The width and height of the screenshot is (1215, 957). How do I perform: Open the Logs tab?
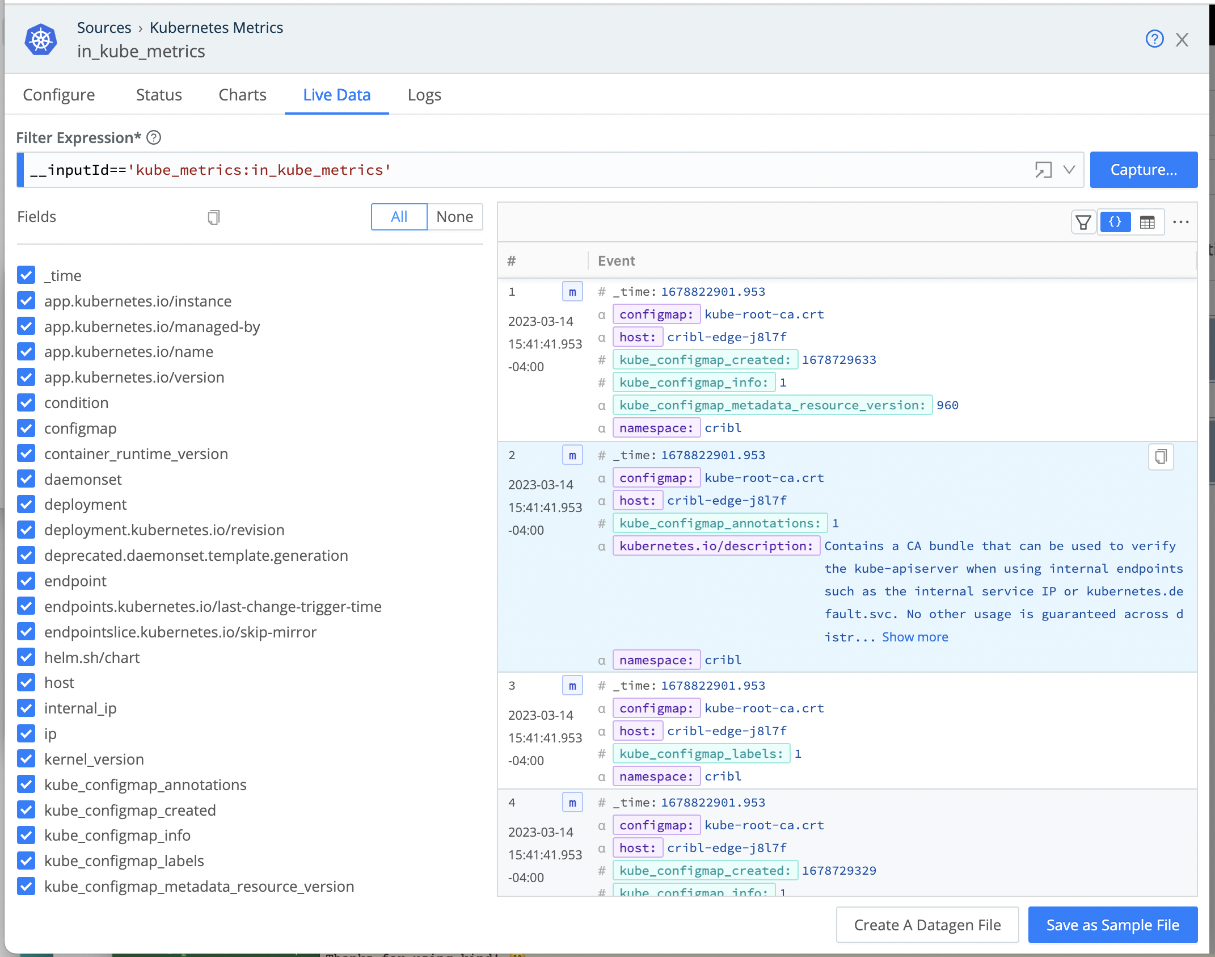(424, 95)
